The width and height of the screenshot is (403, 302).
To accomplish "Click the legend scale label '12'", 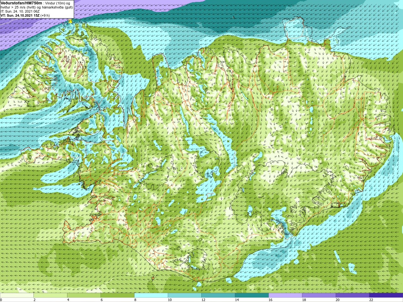I will click(x=203, y=300).
